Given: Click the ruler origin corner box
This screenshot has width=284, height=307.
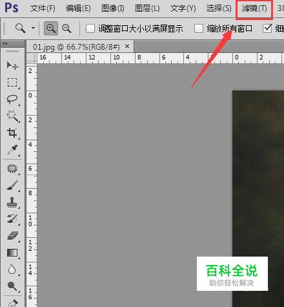Looking at the screenshot, I should [32, 58].
